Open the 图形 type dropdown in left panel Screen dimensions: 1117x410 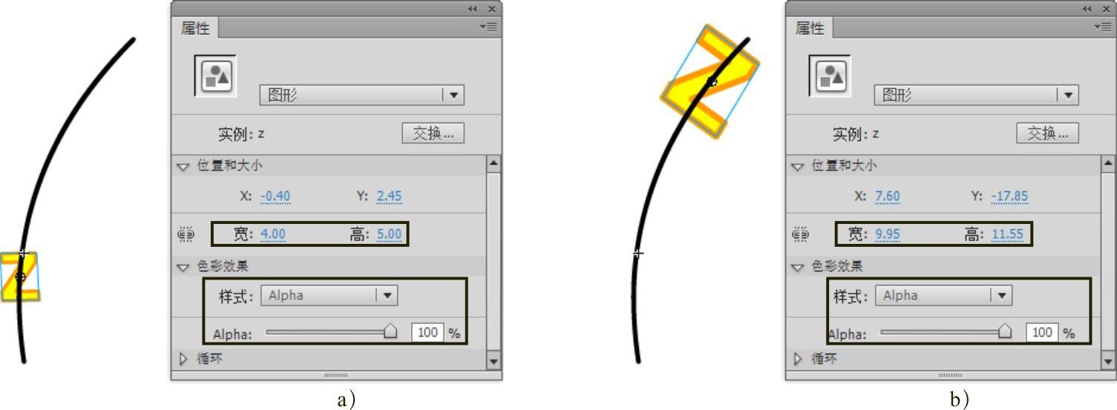[x=361, y=95]
